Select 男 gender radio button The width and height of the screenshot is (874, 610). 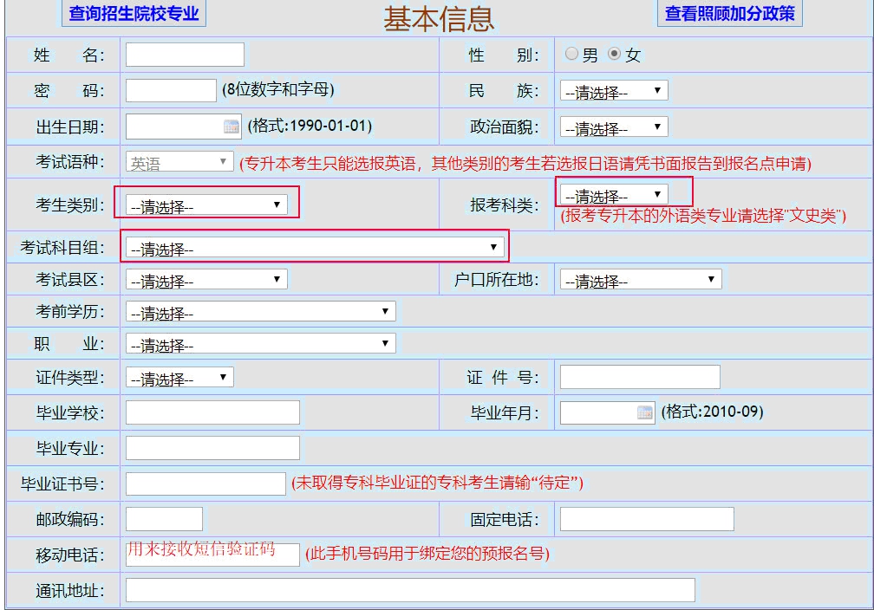click(x=571, y=54)
